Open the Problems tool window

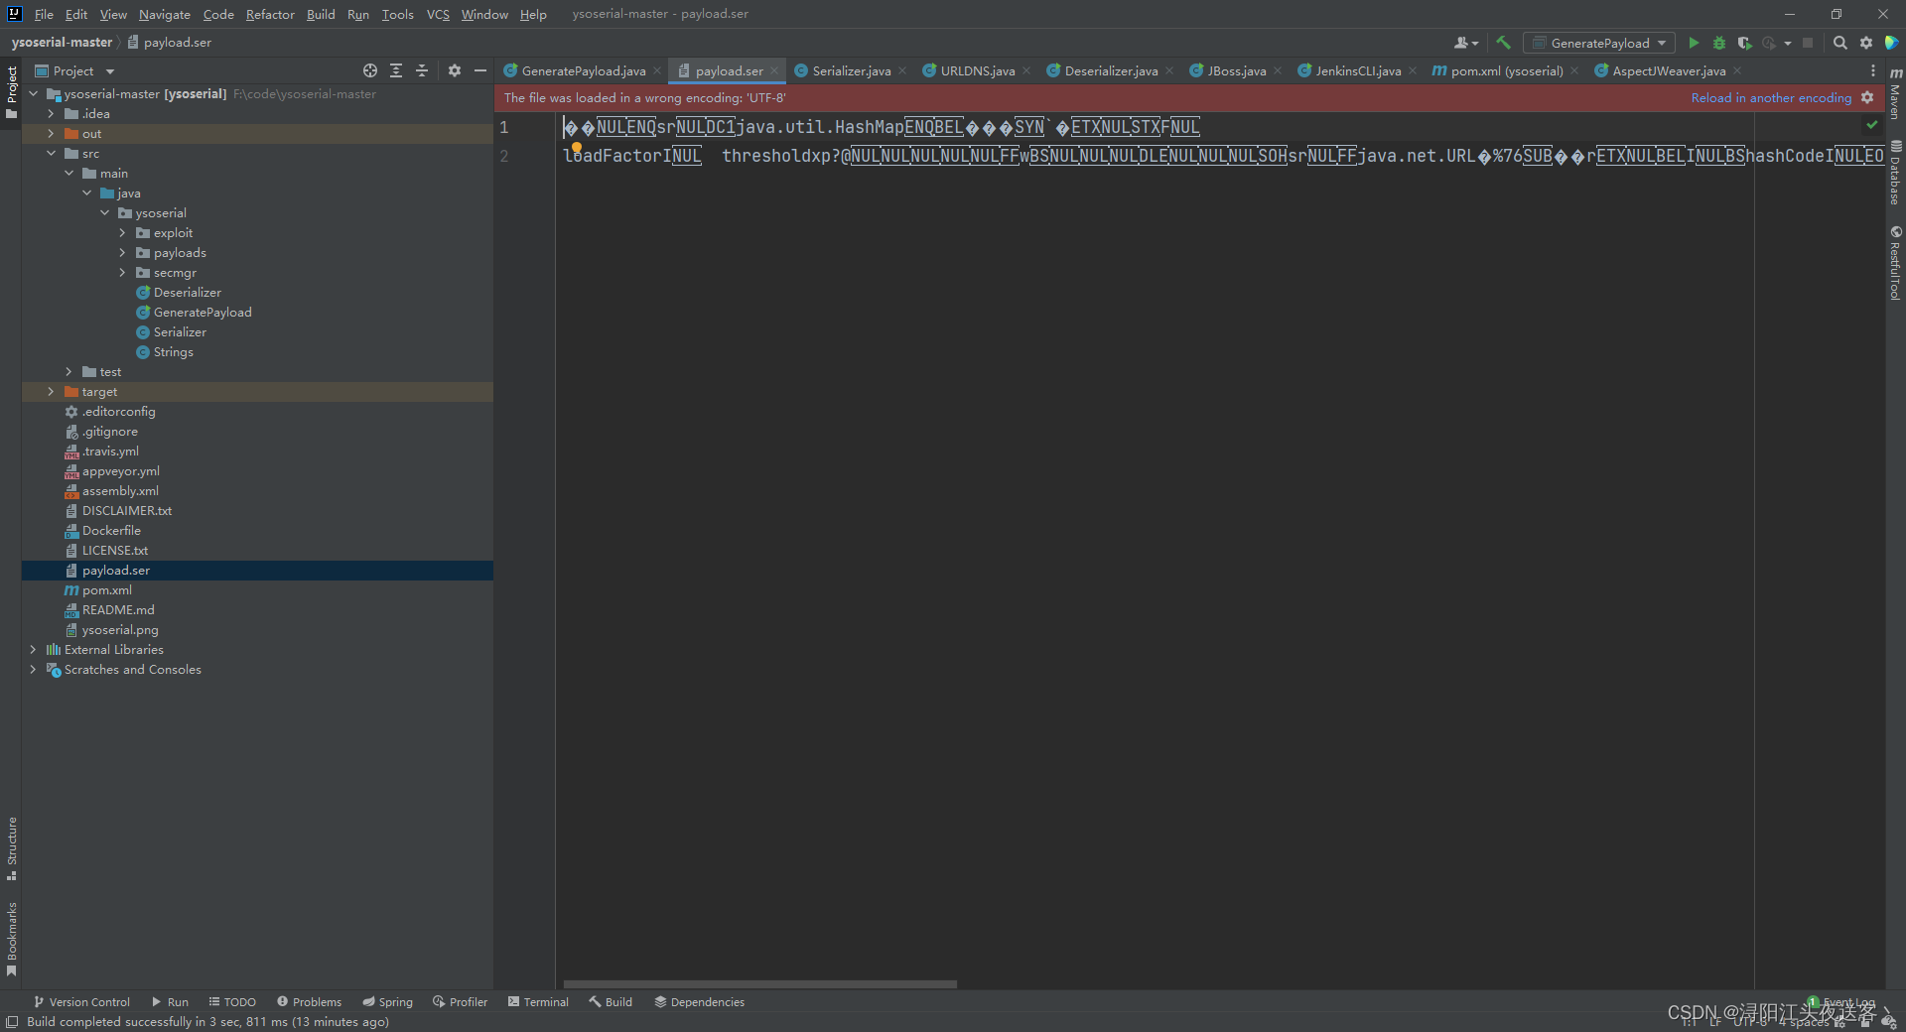(309, 1002)
